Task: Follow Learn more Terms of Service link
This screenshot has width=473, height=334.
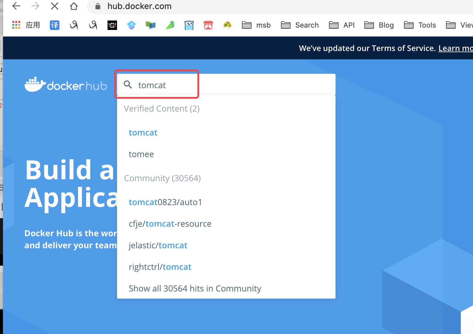Action: click(456, 48)
